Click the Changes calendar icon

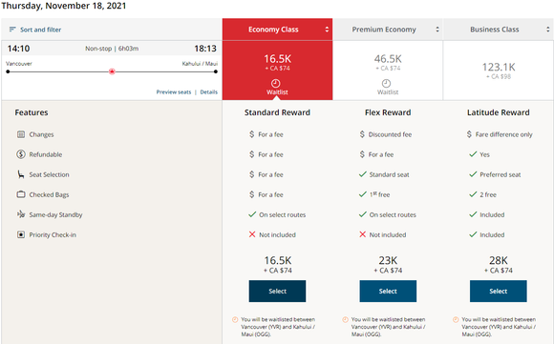tap(21, 134)
